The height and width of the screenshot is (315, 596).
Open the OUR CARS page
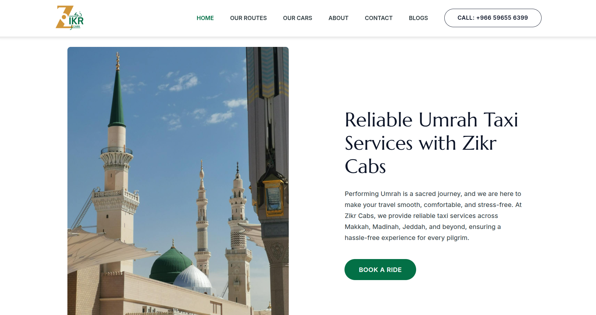[x=298, y=18]
